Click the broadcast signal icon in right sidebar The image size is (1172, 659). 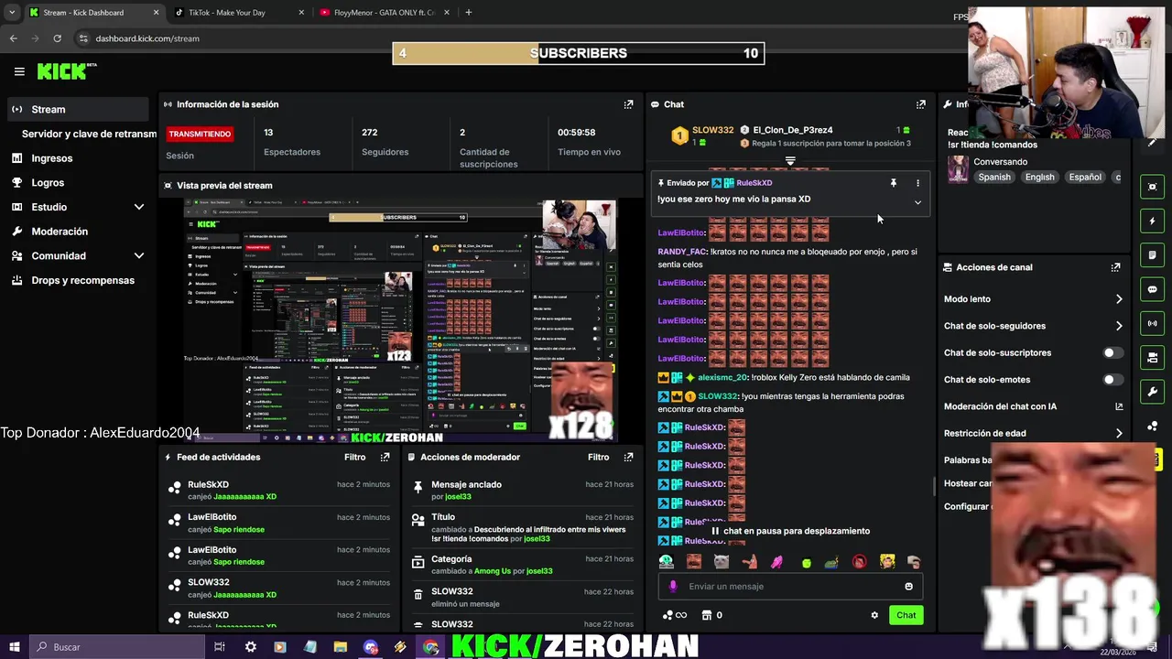point(1152,323)
